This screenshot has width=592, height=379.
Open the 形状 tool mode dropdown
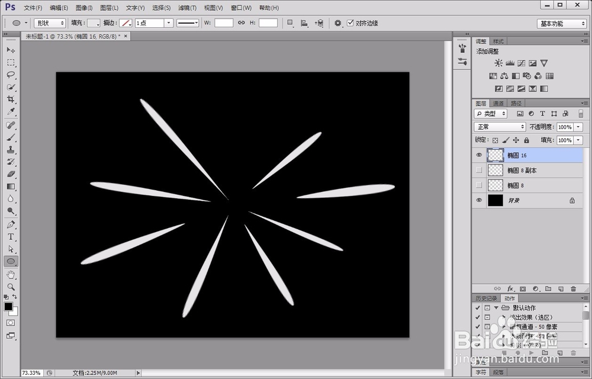click(x=50, y=23)
